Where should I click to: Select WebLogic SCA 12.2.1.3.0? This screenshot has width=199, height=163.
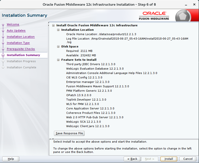(x=83, y=122)
